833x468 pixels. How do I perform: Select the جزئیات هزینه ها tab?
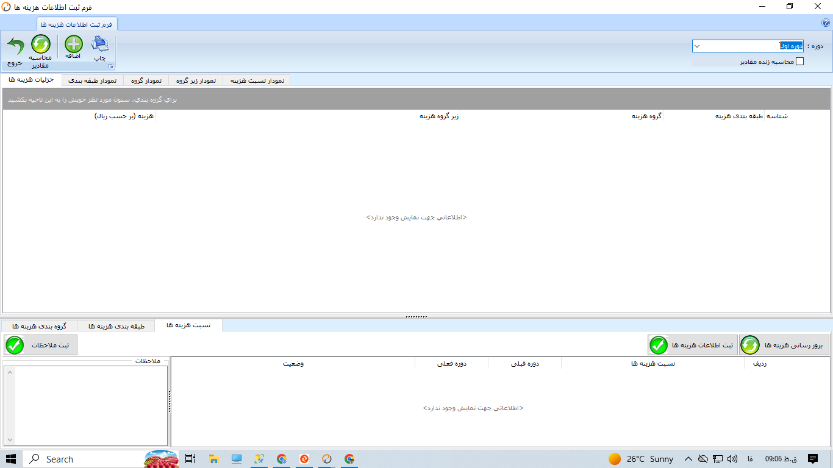tap(32, 80)
